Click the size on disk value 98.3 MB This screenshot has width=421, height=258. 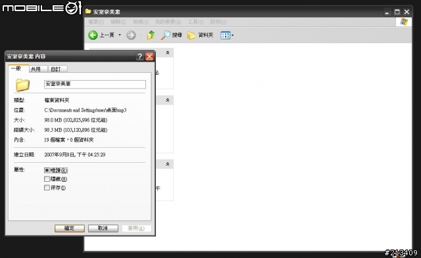pyautogui.click(x=76, y=130)
